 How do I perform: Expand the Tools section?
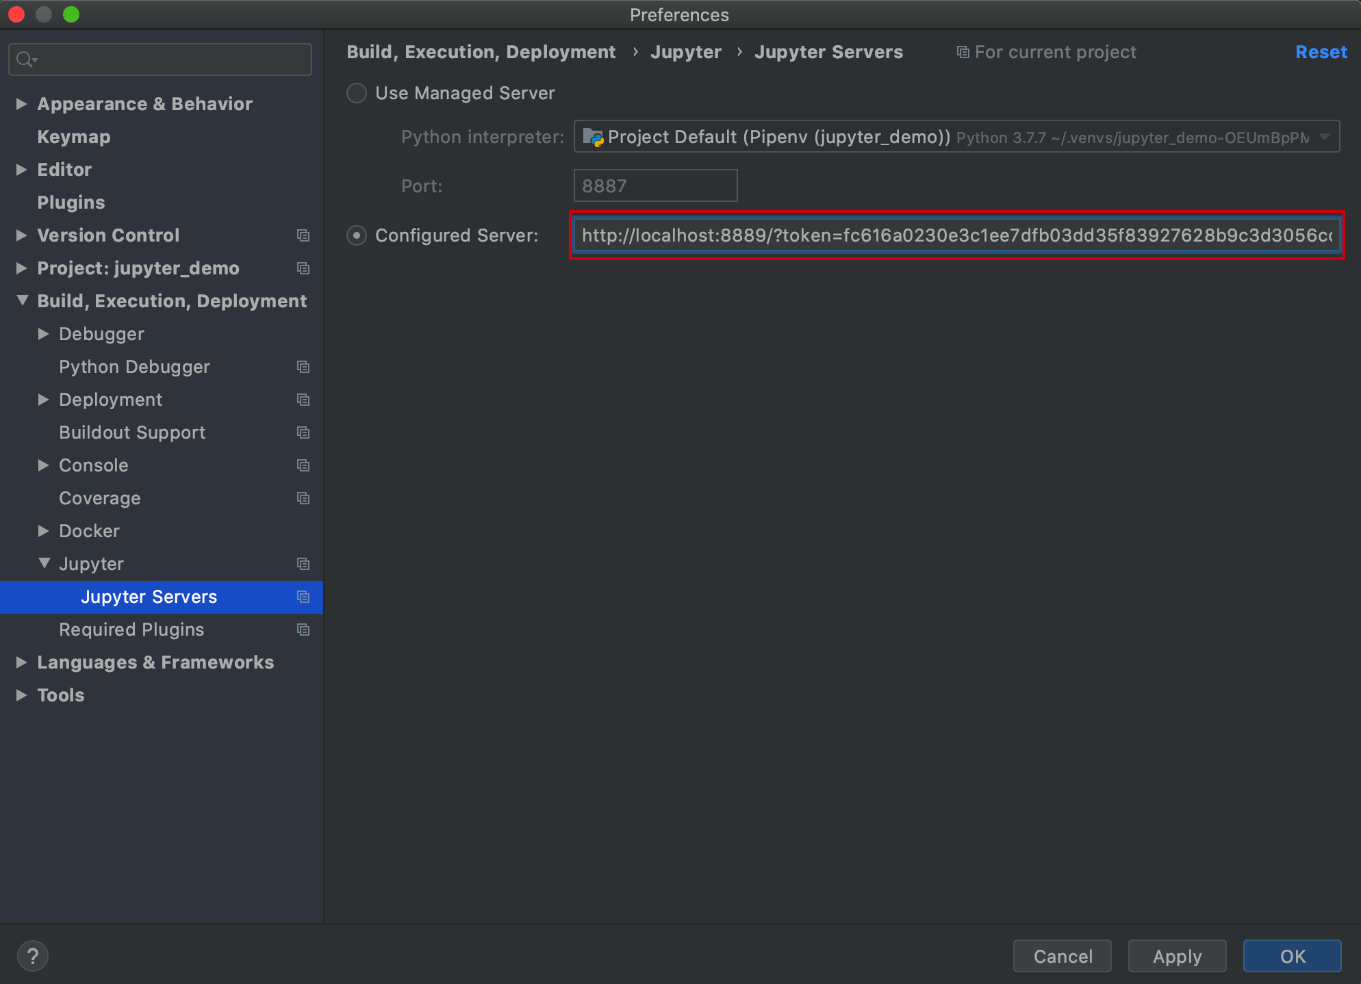pyautogui.click(x=21, y=695)
